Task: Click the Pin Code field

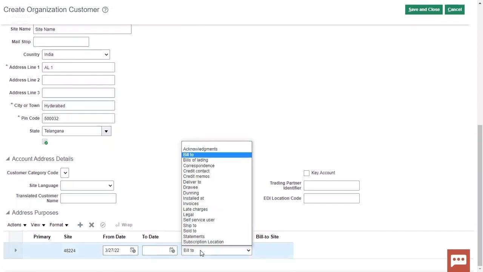Action: [78, 119]
